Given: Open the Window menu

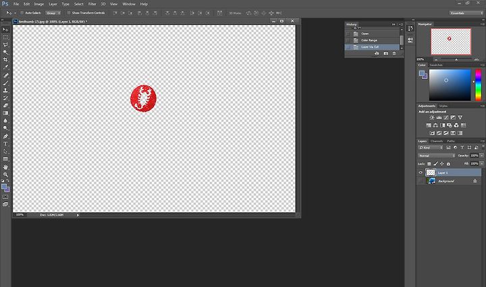Looking at the screenshot, I should point(129,4).
